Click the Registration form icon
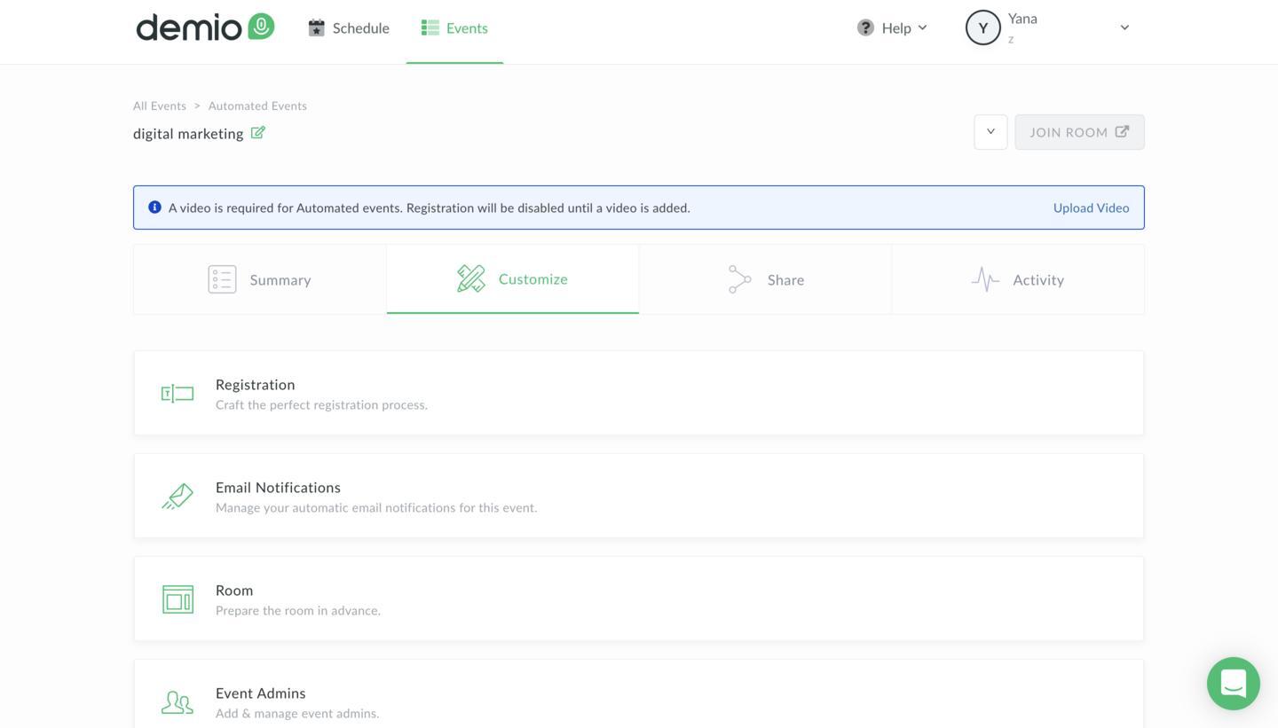The width and height of the screenshot is (1278, 728). [x=177, y=394]
